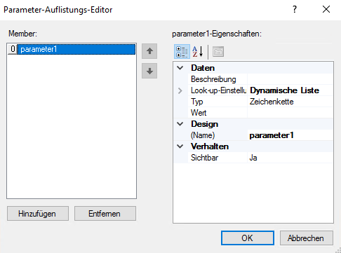Move parameter1 down with arrow button

coord(149,71)
